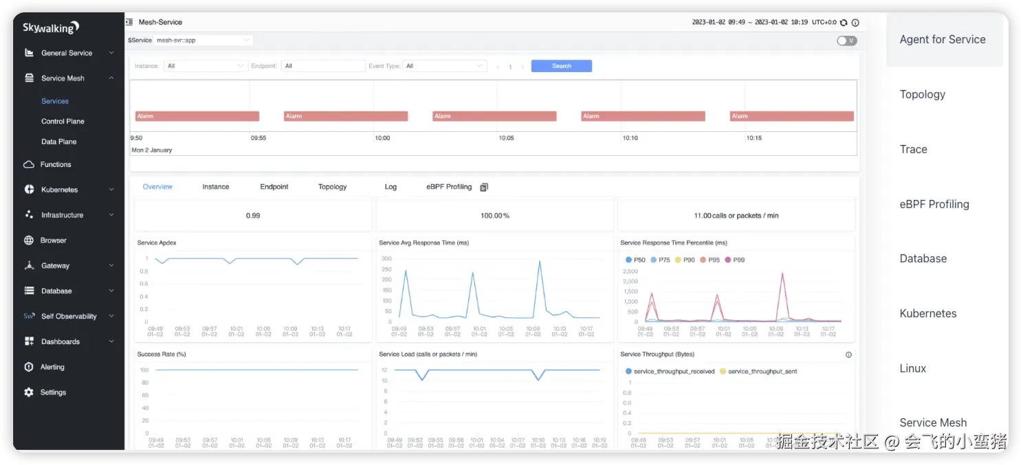The height and width of the screenshot is (465, 1021).
Task: Click the SkyWalking logo
Action: [51, 27]
